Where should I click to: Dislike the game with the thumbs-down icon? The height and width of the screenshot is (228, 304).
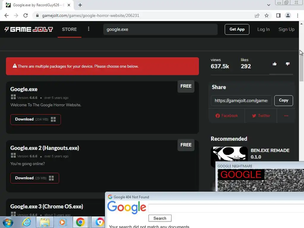pyautogui.click(x=287, y=64)
